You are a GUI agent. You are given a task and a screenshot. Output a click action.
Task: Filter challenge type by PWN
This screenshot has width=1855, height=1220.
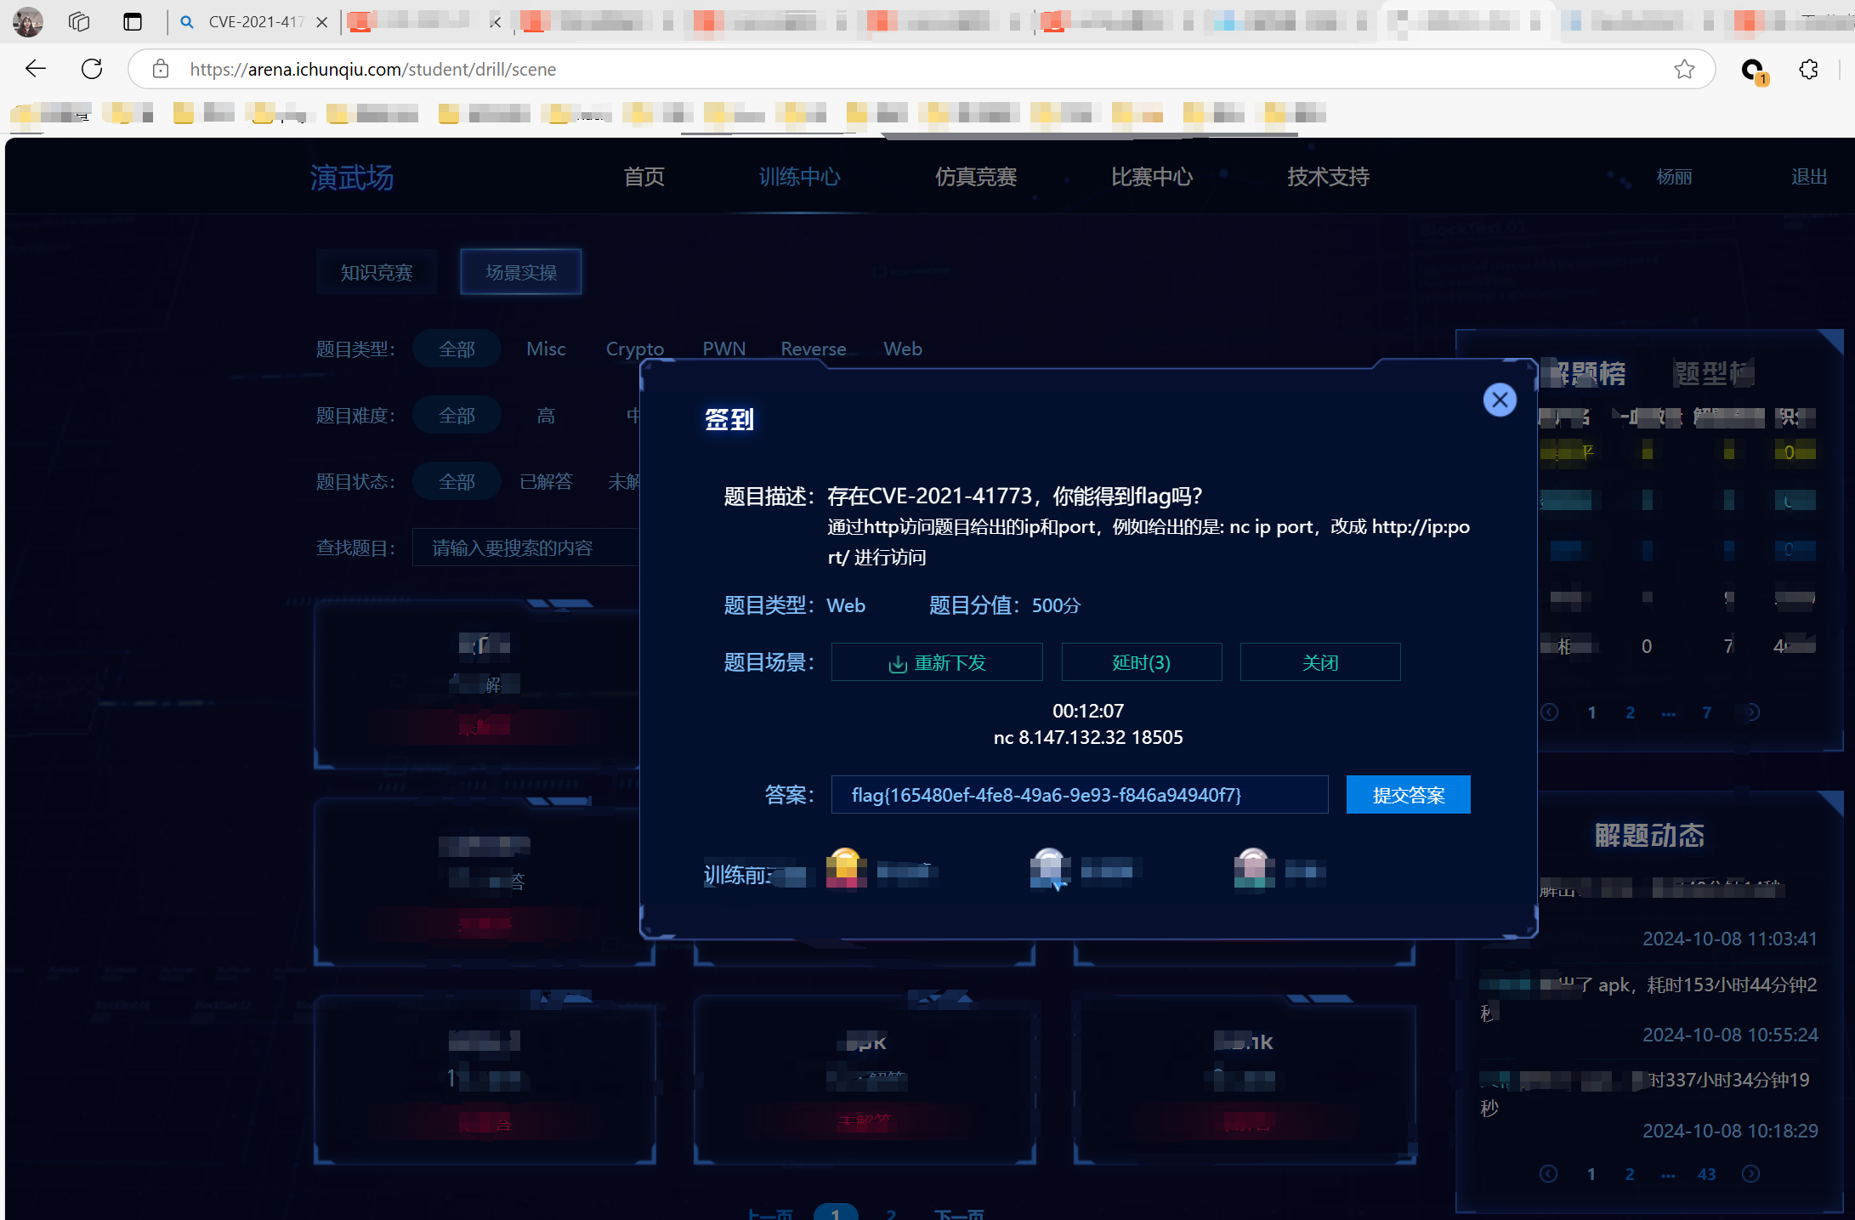tap(724, 349)
